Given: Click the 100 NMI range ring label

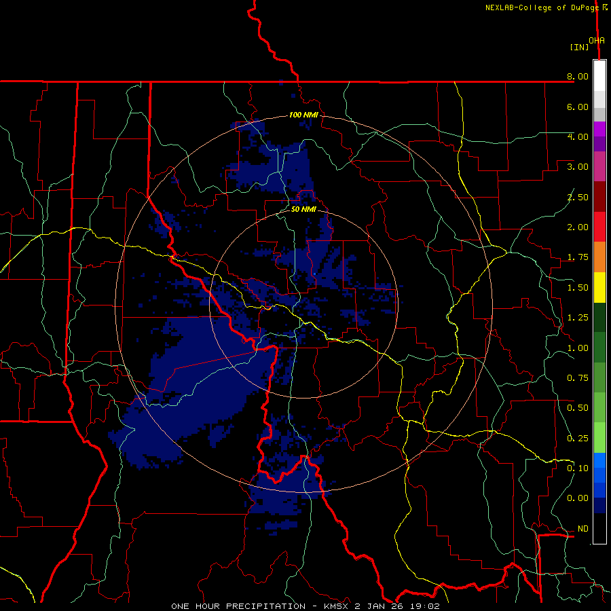Looking at the screenshot, I should (x=303, y=115).
